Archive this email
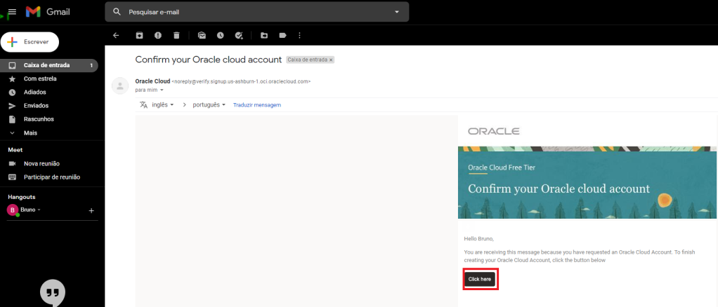The height and width of the screenshot is (307, 718). [x=139, y=35]
